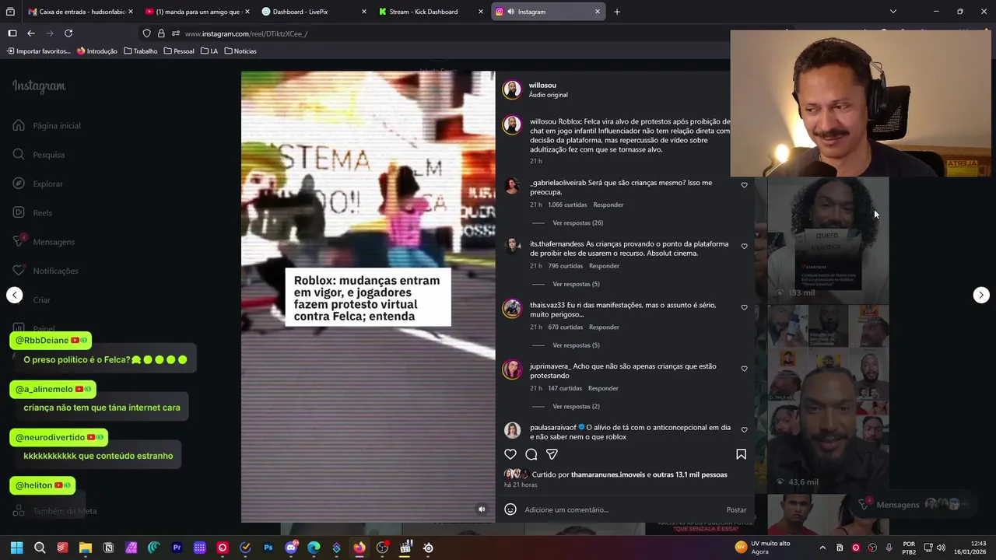
Task: Click the comment bubble icon under the reel
Action: pyautogui.click(x=531, y=454)
